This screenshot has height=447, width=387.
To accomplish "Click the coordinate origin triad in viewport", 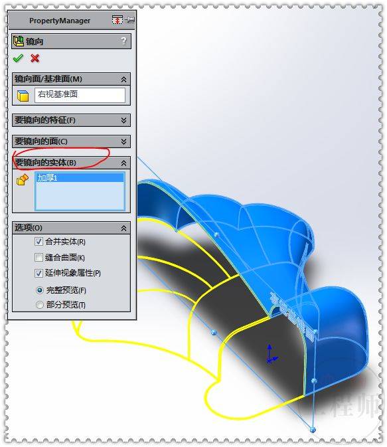I will coord(271,355).
